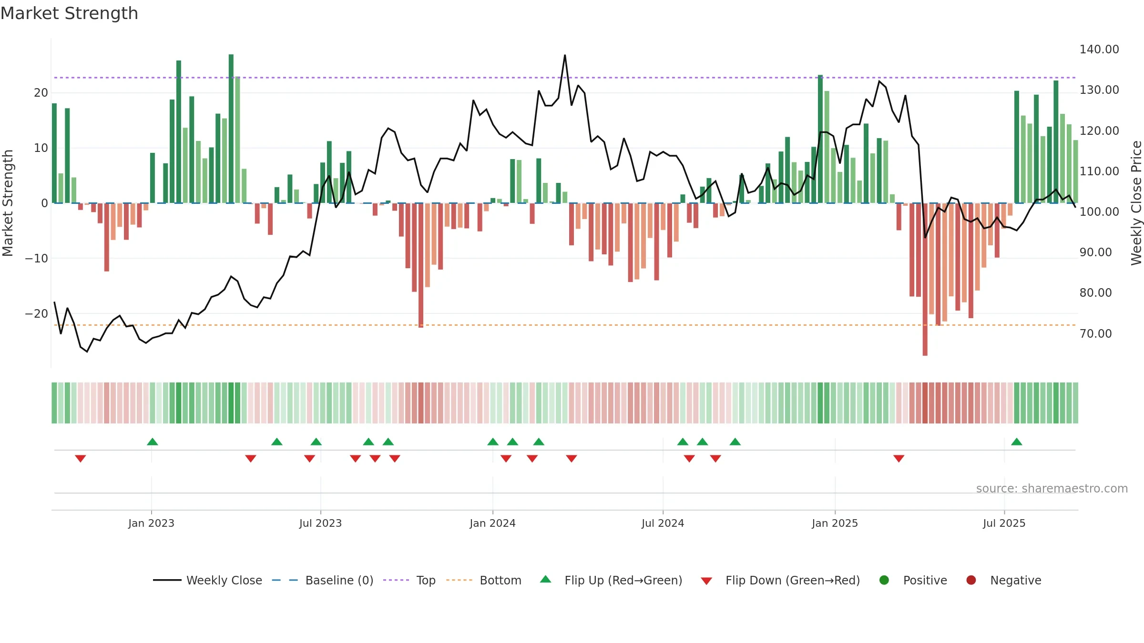Click the Jan 2023 x-axis label

coord(151,523)
